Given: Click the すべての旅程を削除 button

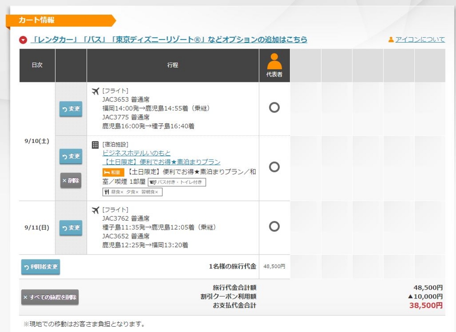Looking at the screenshot, I should pos(49,297).
